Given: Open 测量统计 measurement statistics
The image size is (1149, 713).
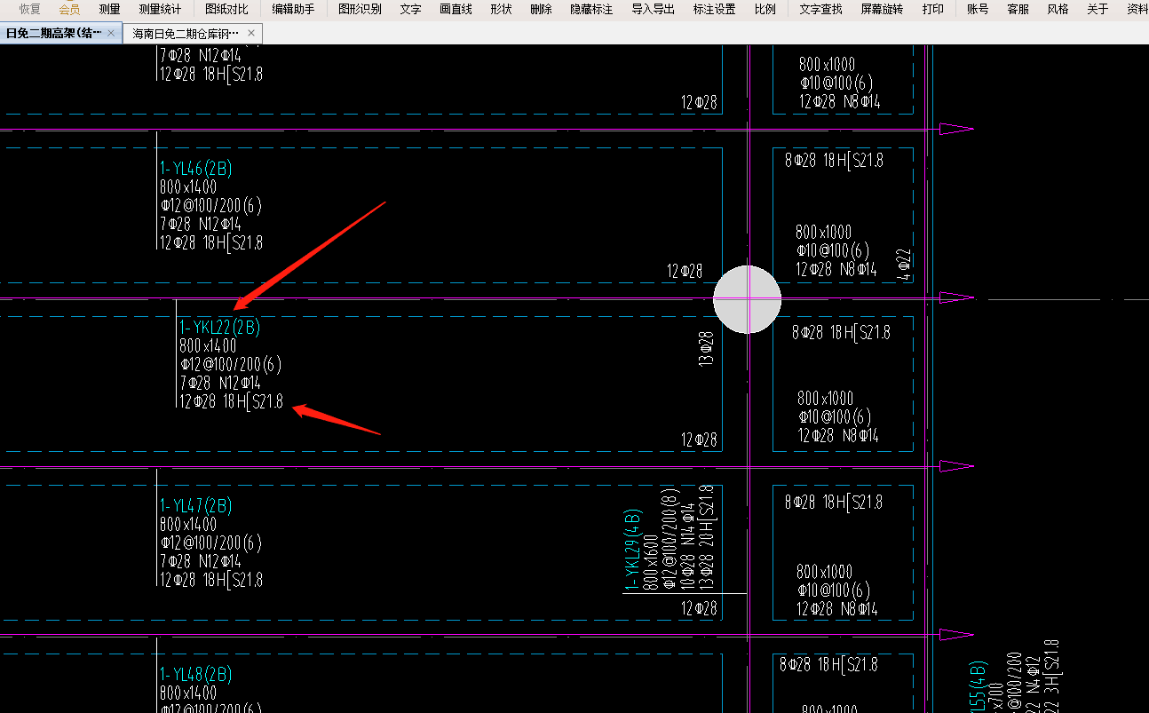Looking at the screenshot, I should (x=160, y=9).
